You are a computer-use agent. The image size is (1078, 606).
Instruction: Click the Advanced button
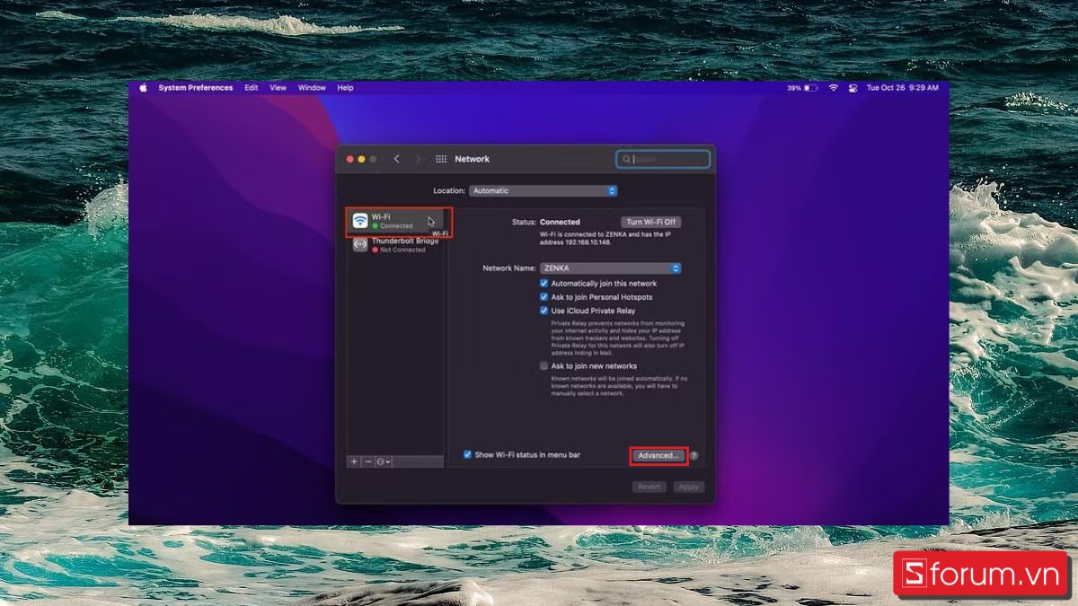[658, 455]
